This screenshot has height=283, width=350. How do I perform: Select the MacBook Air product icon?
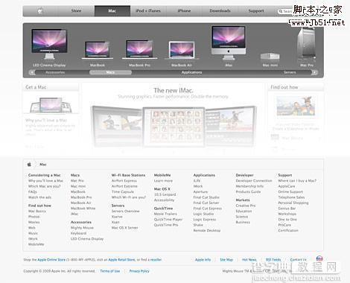(182, 51)
